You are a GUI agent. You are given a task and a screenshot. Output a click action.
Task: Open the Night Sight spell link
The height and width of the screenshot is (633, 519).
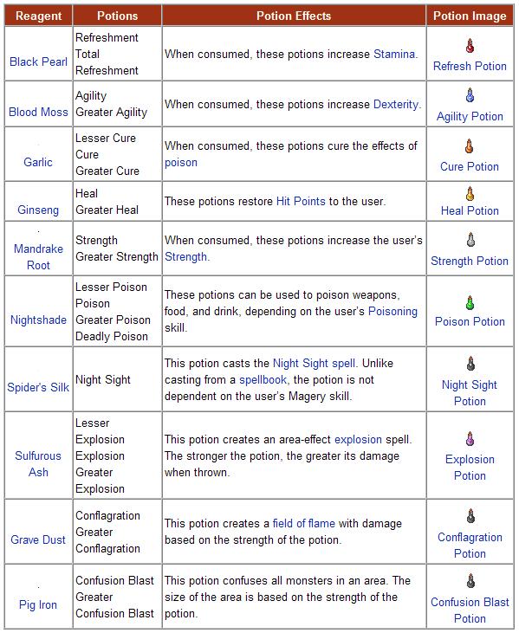coord(315,364)
